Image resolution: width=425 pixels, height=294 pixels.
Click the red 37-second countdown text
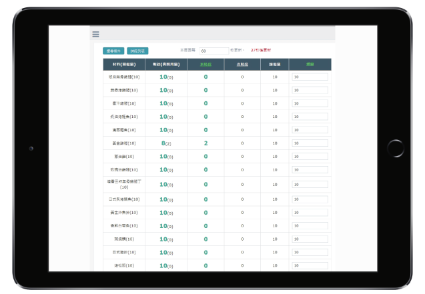point(260,50)
